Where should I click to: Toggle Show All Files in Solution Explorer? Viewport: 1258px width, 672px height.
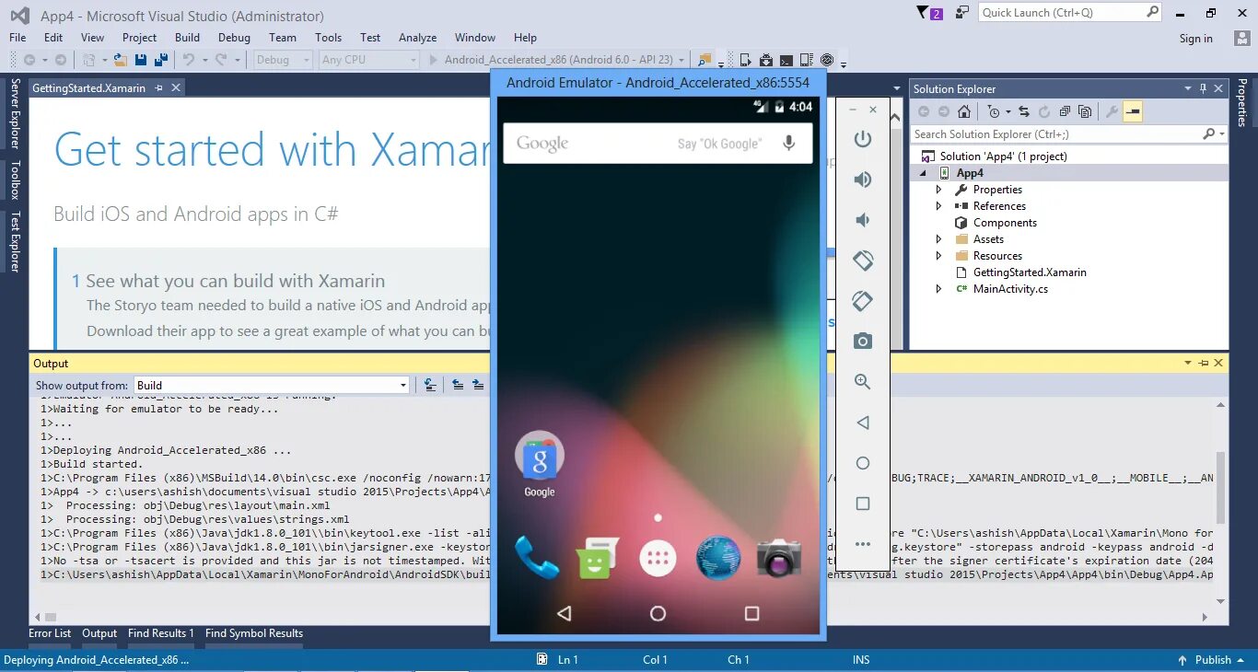tap(1085, 111)
